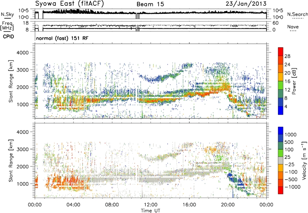Click the '18' frequency axis tick

(x=26, y=23)
